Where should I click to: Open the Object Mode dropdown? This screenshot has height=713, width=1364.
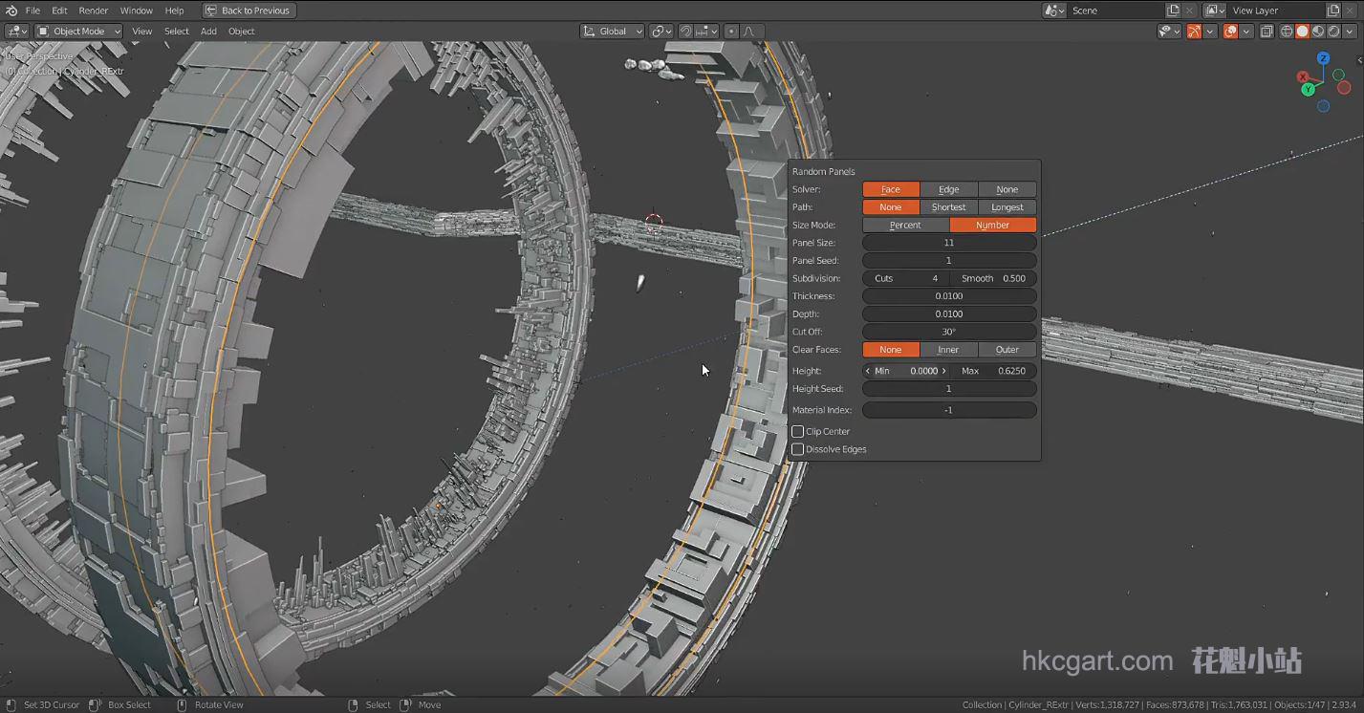tap(79, 32)
